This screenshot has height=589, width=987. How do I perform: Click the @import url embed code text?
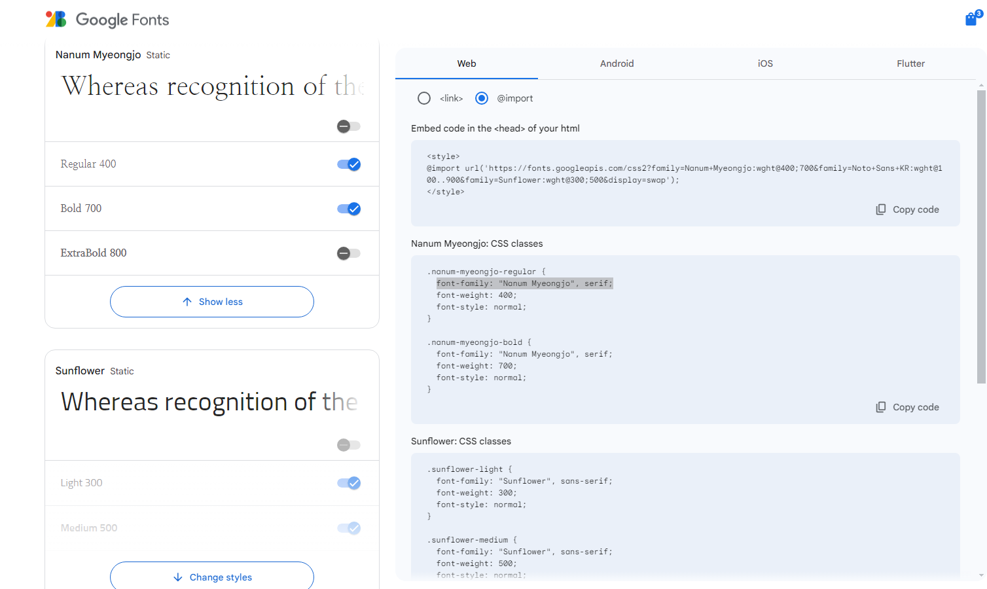point(685,174)
